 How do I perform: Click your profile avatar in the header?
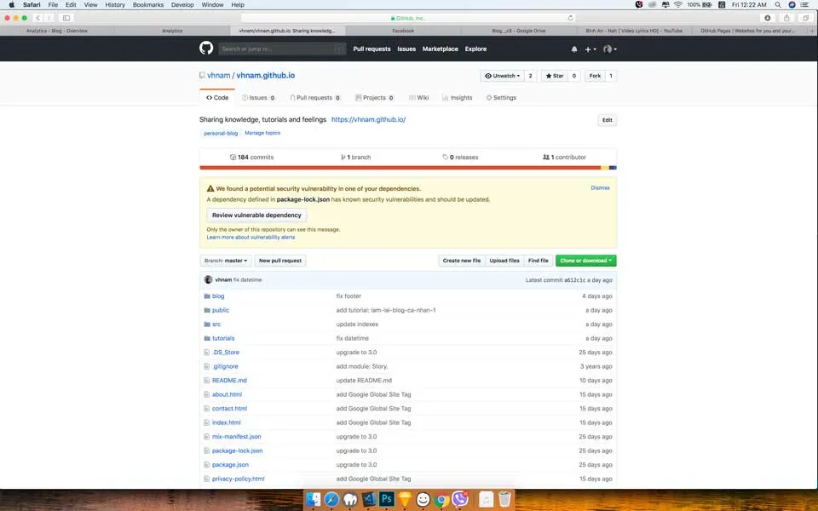(608, 49)
